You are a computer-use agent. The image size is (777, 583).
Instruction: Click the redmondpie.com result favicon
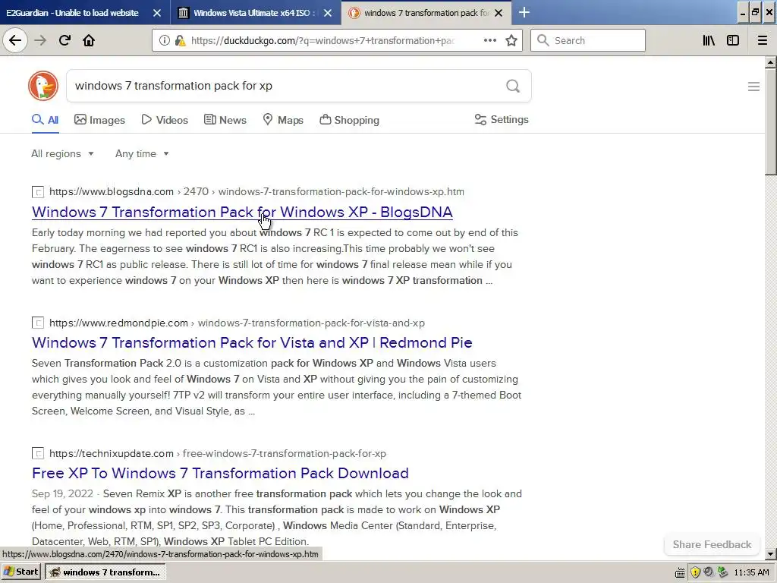click(38, 323)
